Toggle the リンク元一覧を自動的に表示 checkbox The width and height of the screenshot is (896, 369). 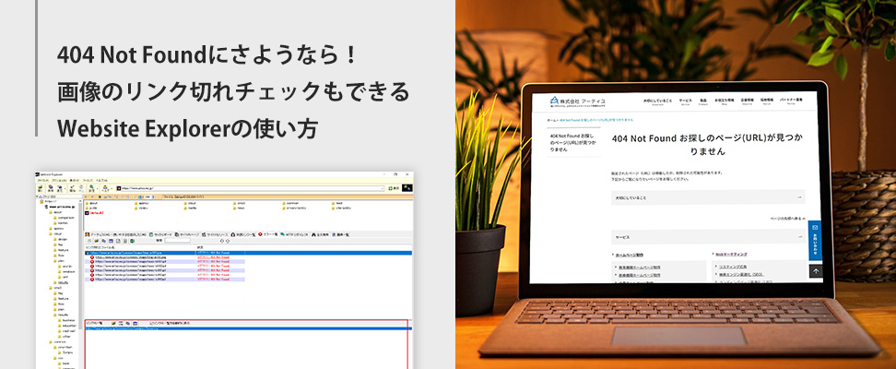click(x=151, y=323)
